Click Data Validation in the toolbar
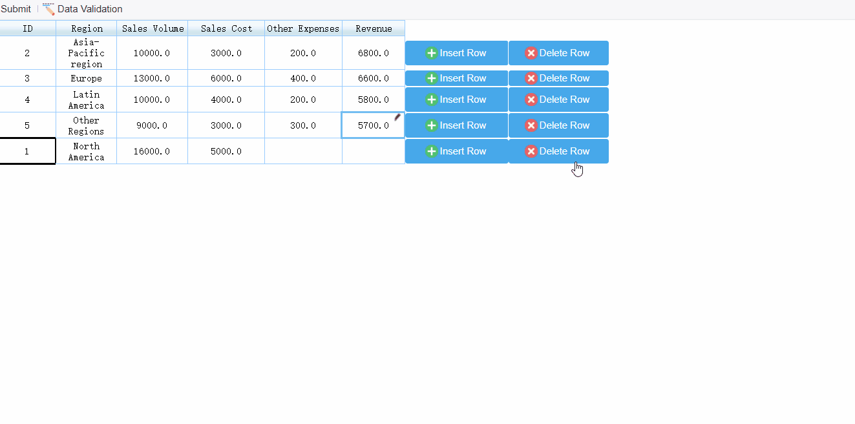Screen dimensions: 855x424 pyautogui.click(x=89, y=9)
